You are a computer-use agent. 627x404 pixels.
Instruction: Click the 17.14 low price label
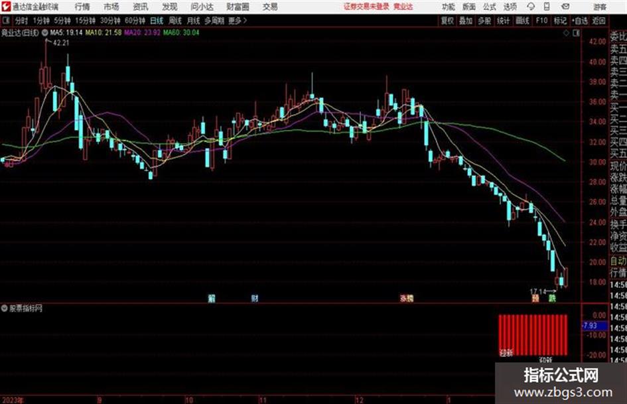coord(538,291)
